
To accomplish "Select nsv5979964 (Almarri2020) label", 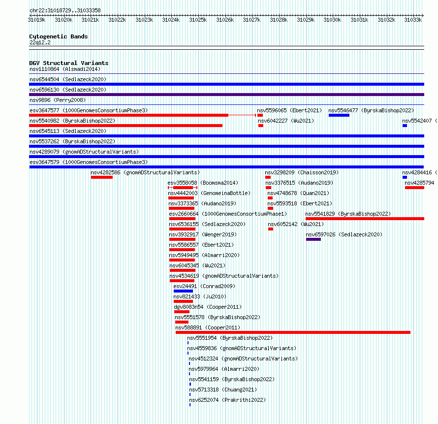I will point(224,369).
